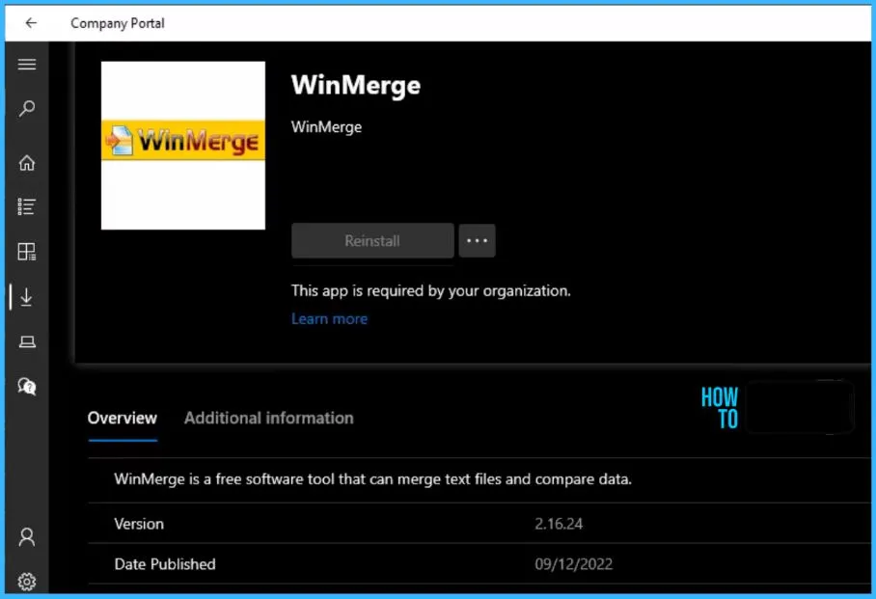This screenshot has height=599, width=876.
Task: Click the WinMerge app title heading
Action: 356,86
